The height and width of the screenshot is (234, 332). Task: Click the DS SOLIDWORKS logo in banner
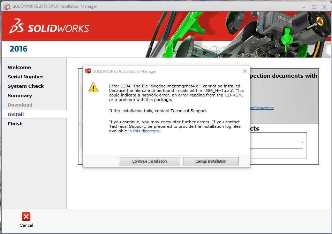coord(49,26)
